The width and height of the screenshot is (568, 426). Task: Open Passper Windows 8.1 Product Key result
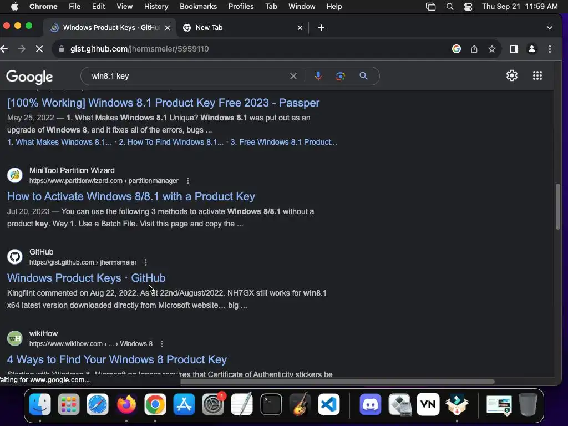click(x=164, y=103)
